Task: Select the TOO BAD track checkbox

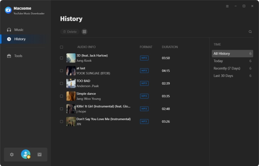Action: tap(62, 83)
